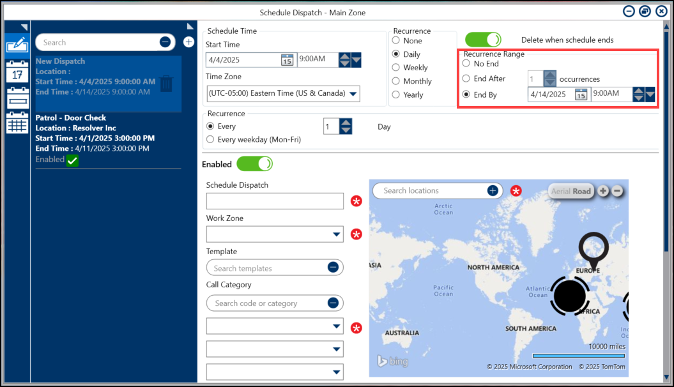Switch map to Road view
The height and width of the screenshot is (387, 674).
581,192
